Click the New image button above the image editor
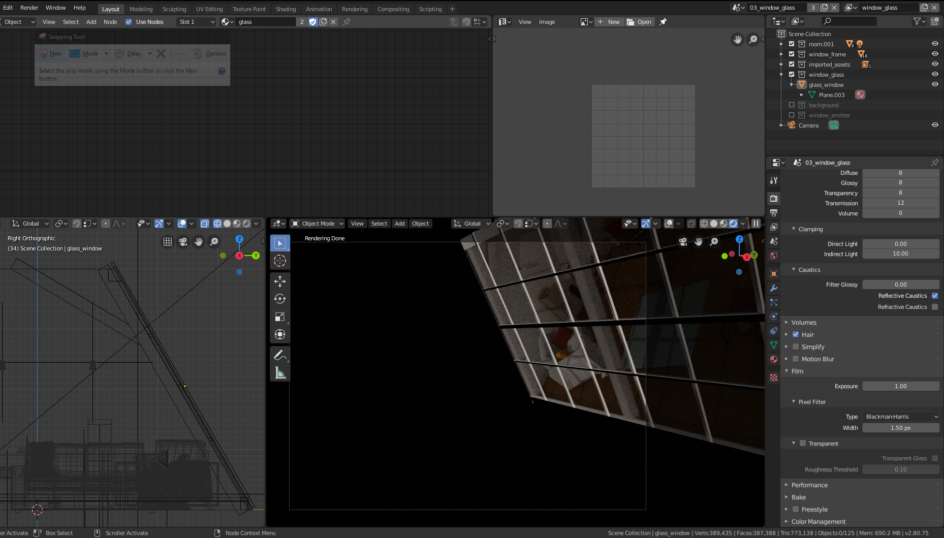The height and width of the screenshot is (538, 944). pyautogui.click(x=609, y=21)
